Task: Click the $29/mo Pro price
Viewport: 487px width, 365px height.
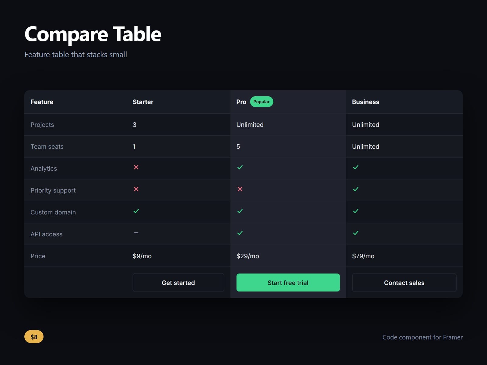Action: click(x=248, y=256)
